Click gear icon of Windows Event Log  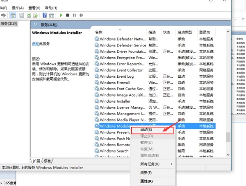click(x=97, y=76)
